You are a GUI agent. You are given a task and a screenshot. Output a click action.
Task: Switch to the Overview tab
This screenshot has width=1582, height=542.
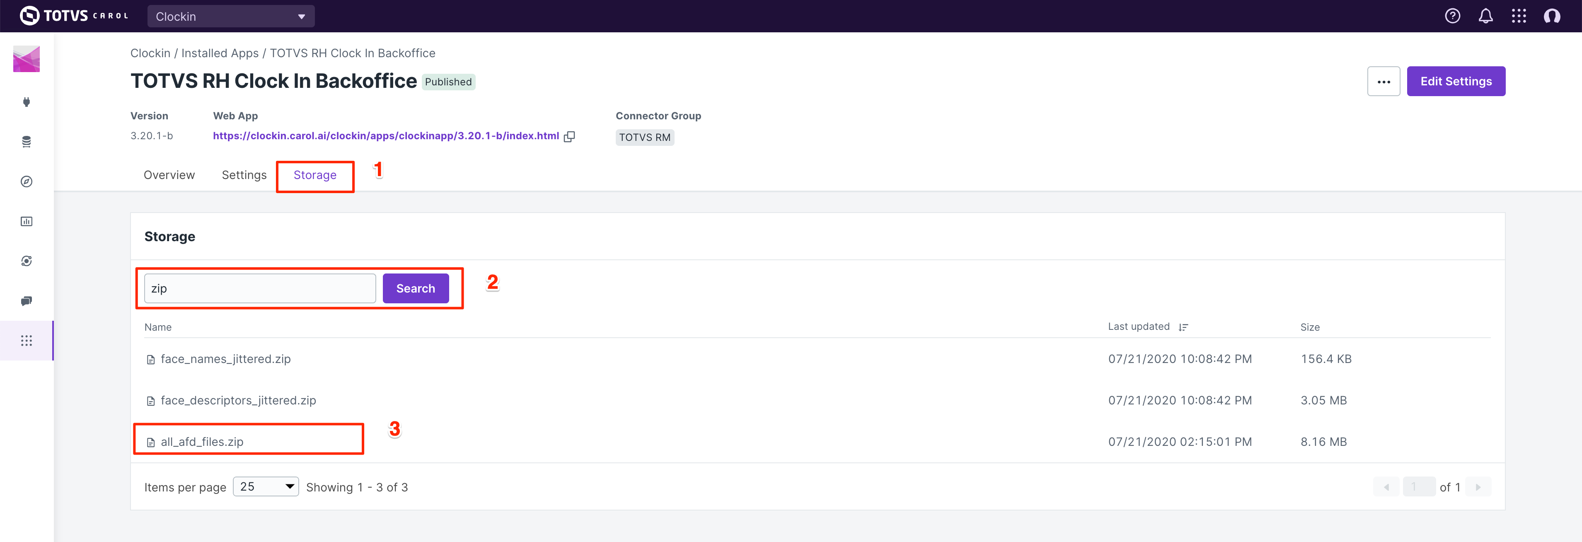(x=169, y=176)
